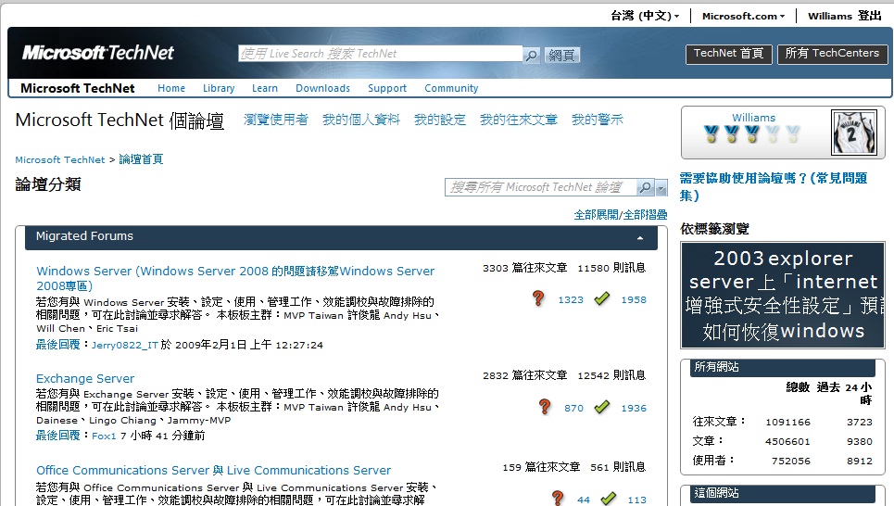Click the 4506601 total posts value

point(787,441)
